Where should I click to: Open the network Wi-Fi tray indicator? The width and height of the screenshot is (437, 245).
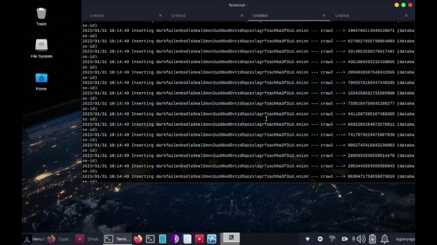[x=307, y=239]
